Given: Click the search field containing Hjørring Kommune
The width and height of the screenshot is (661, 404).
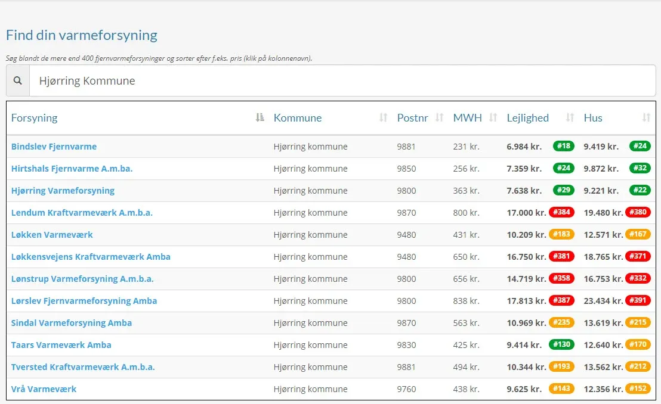Looking at the screenshot, I should (x=342, y=80).
